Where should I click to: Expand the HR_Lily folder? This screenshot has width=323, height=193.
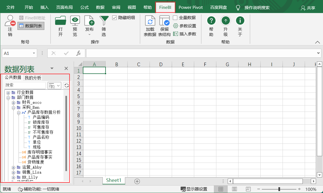pyautogui.click(x=13, y=177)
